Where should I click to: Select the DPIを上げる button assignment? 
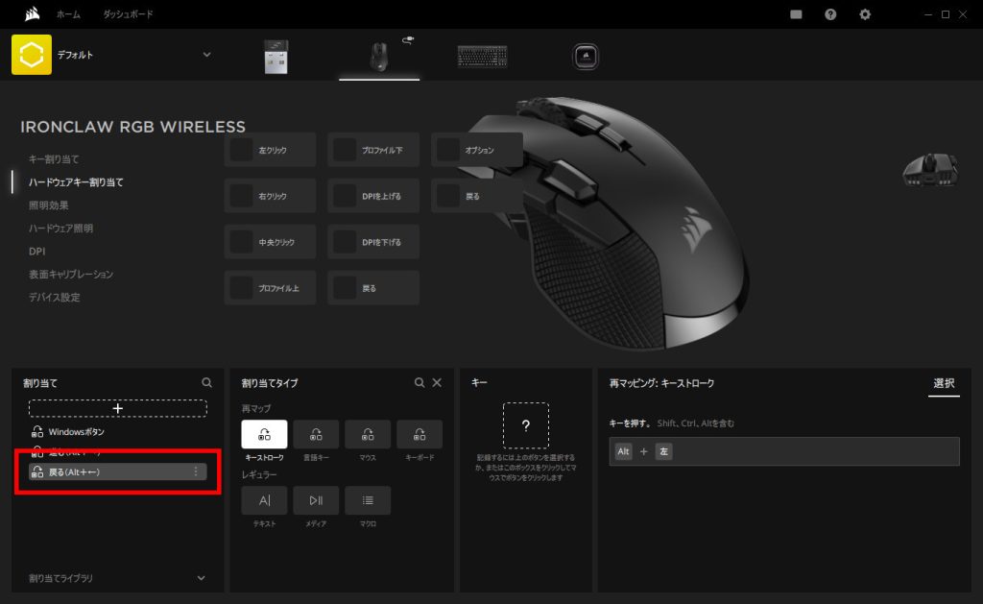click(373, 196)
